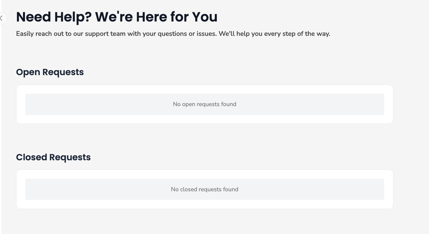Click "Requests" in the Open Requests heading

pyautogui.click(x=63, y=72)
